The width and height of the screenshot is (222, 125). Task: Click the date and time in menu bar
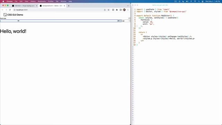click(x=213, y=1)
